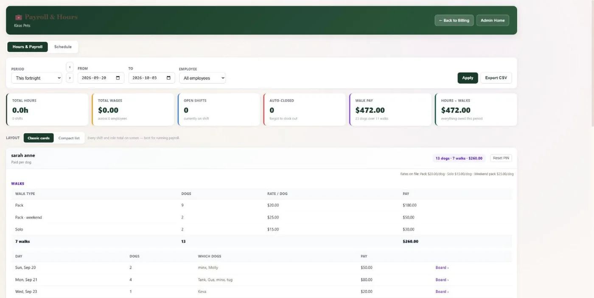Click the Back to Billing button
Viewport: 594px width, 298px height.
coord(454,20)
